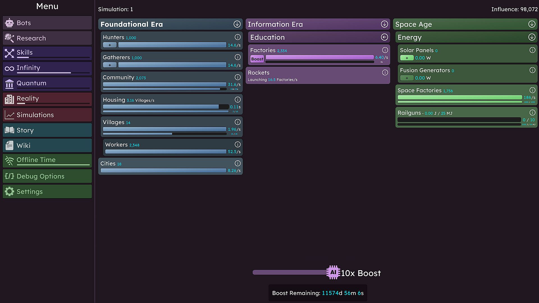The image size is (539, 303).
Task: Open info for Factories
Action: 385,50
